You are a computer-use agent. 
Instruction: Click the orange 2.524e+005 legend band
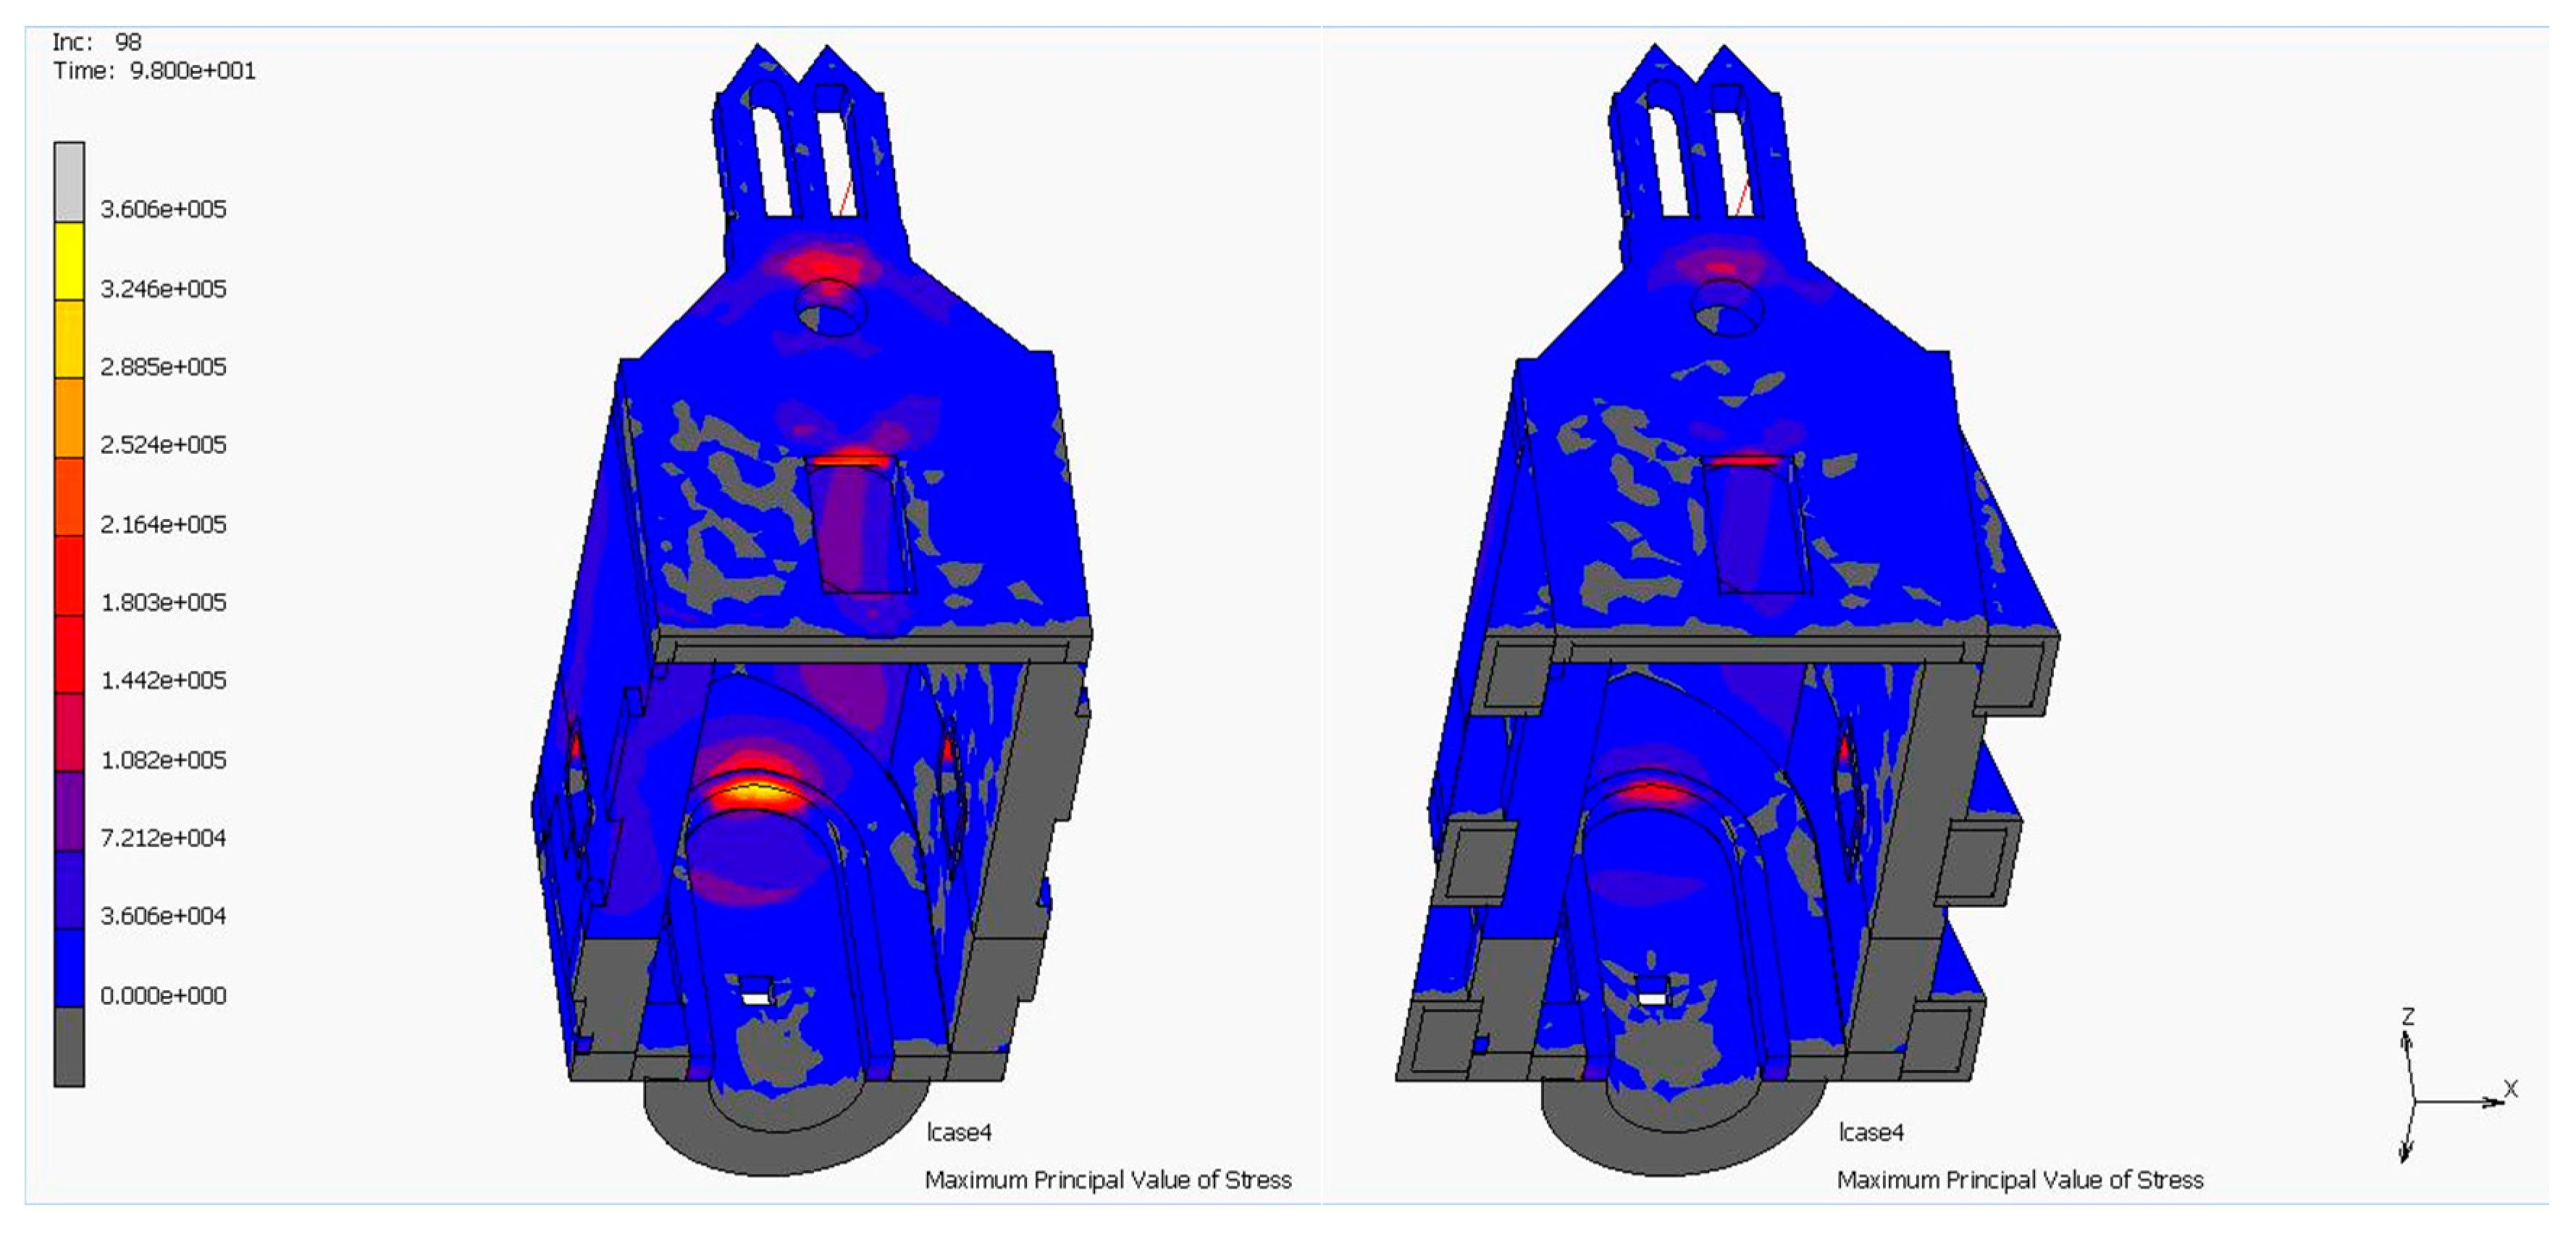tap(69, 417)
